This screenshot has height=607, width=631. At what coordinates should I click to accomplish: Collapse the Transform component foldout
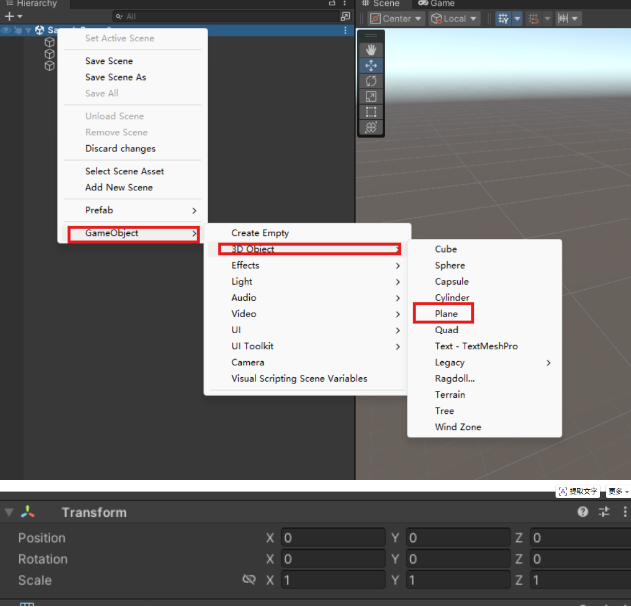pyautogui.click(x=9, y=512)
